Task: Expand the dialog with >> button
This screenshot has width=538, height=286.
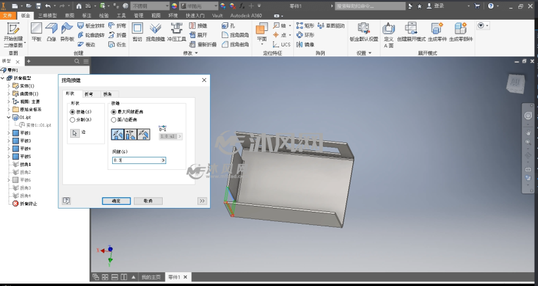Action: pos(202,201)
